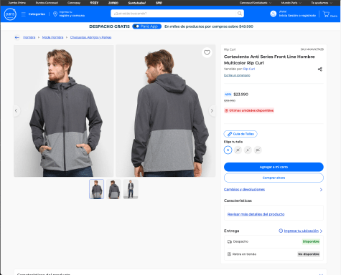Open the Paris logo home link

coord(10,14)
